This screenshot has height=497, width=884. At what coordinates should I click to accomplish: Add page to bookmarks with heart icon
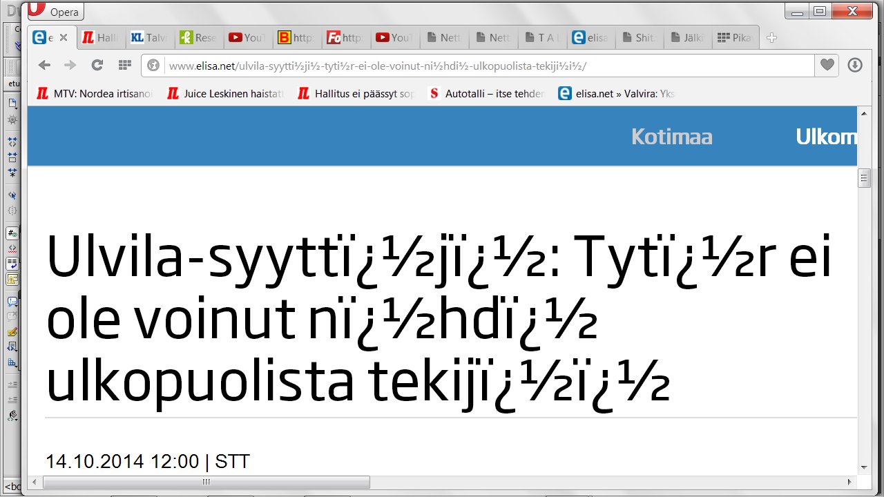pos(827,65)
